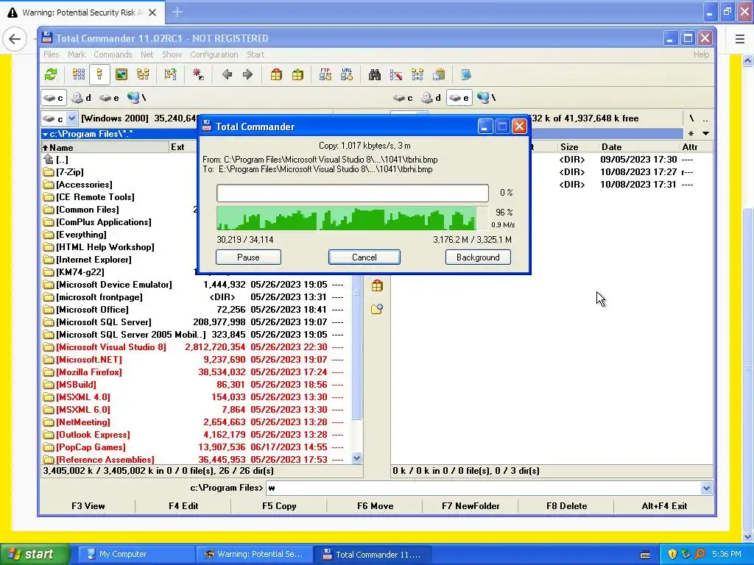Sort left panel by Name column header
This screenshot has height=565, width=754.
105,147
